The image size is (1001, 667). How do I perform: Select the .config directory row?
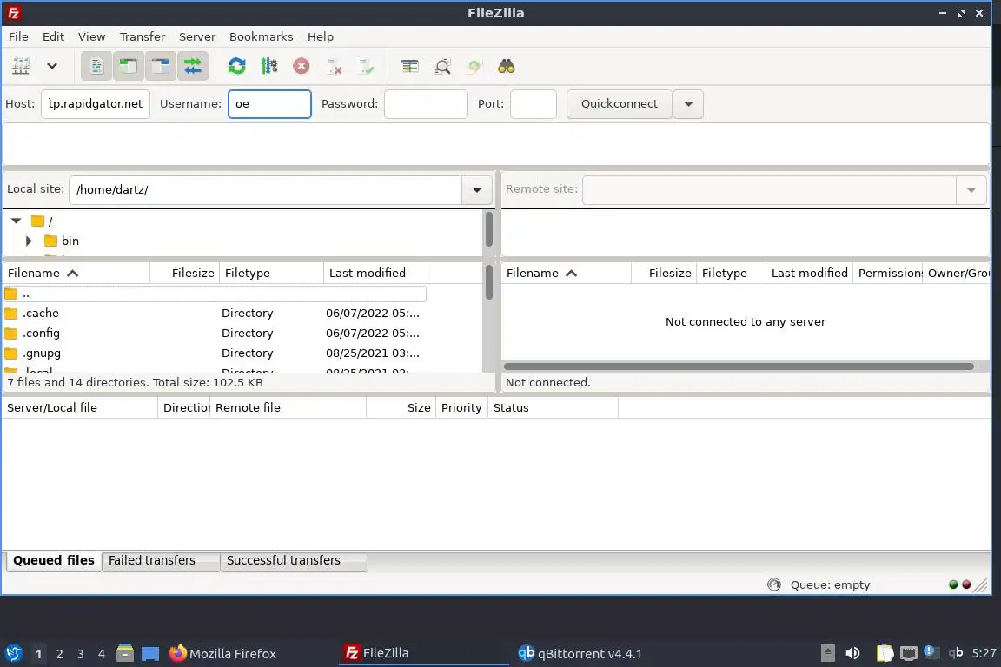point(215,333)
